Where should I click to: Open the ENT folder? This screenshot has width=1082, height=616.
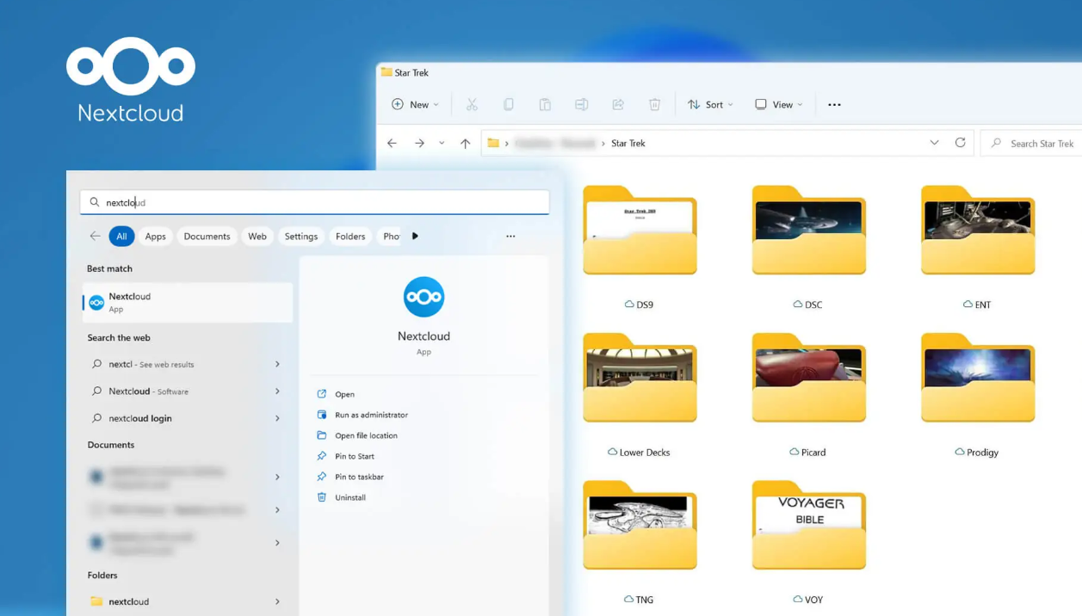978,247
